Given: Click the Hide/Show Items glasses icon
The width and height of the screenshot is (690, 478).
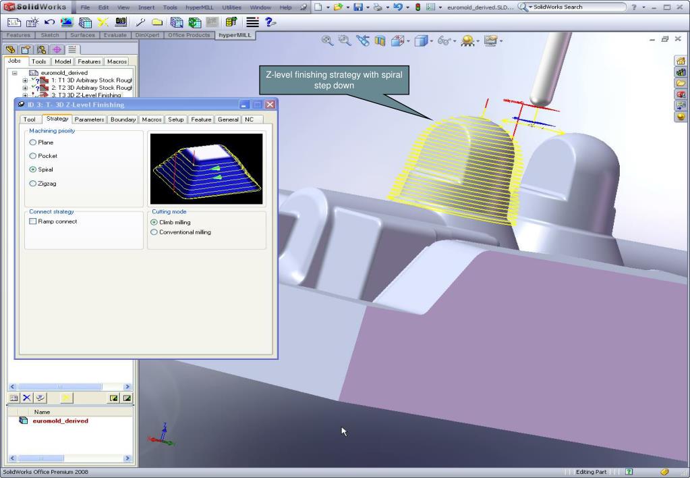Looking at the screenshot, I should tap(444, 41).
